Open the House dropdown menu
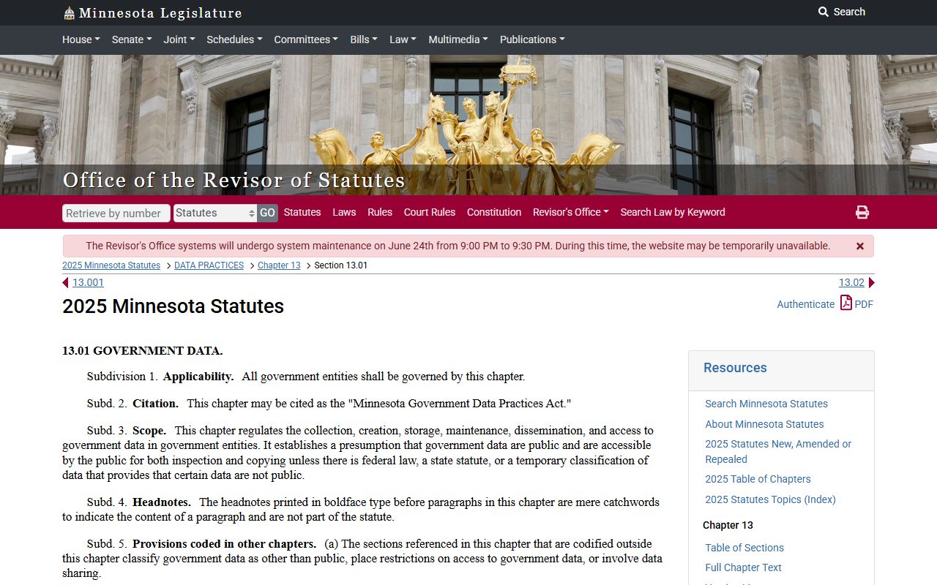The image size is (937, 585). click(x=81, y=39)
